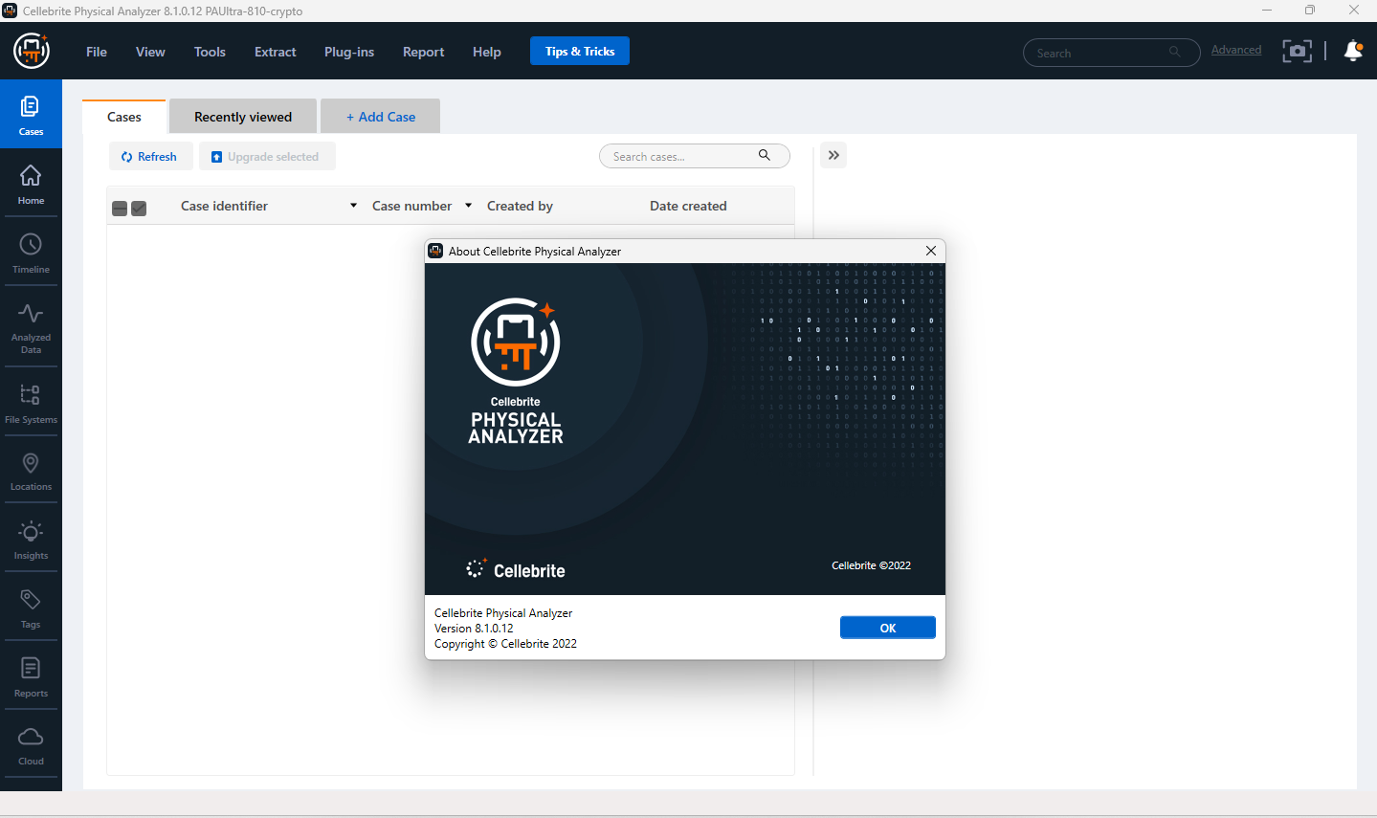1377x818 pixels.
Task: Click the Refresh button
Action: [150, 156]
